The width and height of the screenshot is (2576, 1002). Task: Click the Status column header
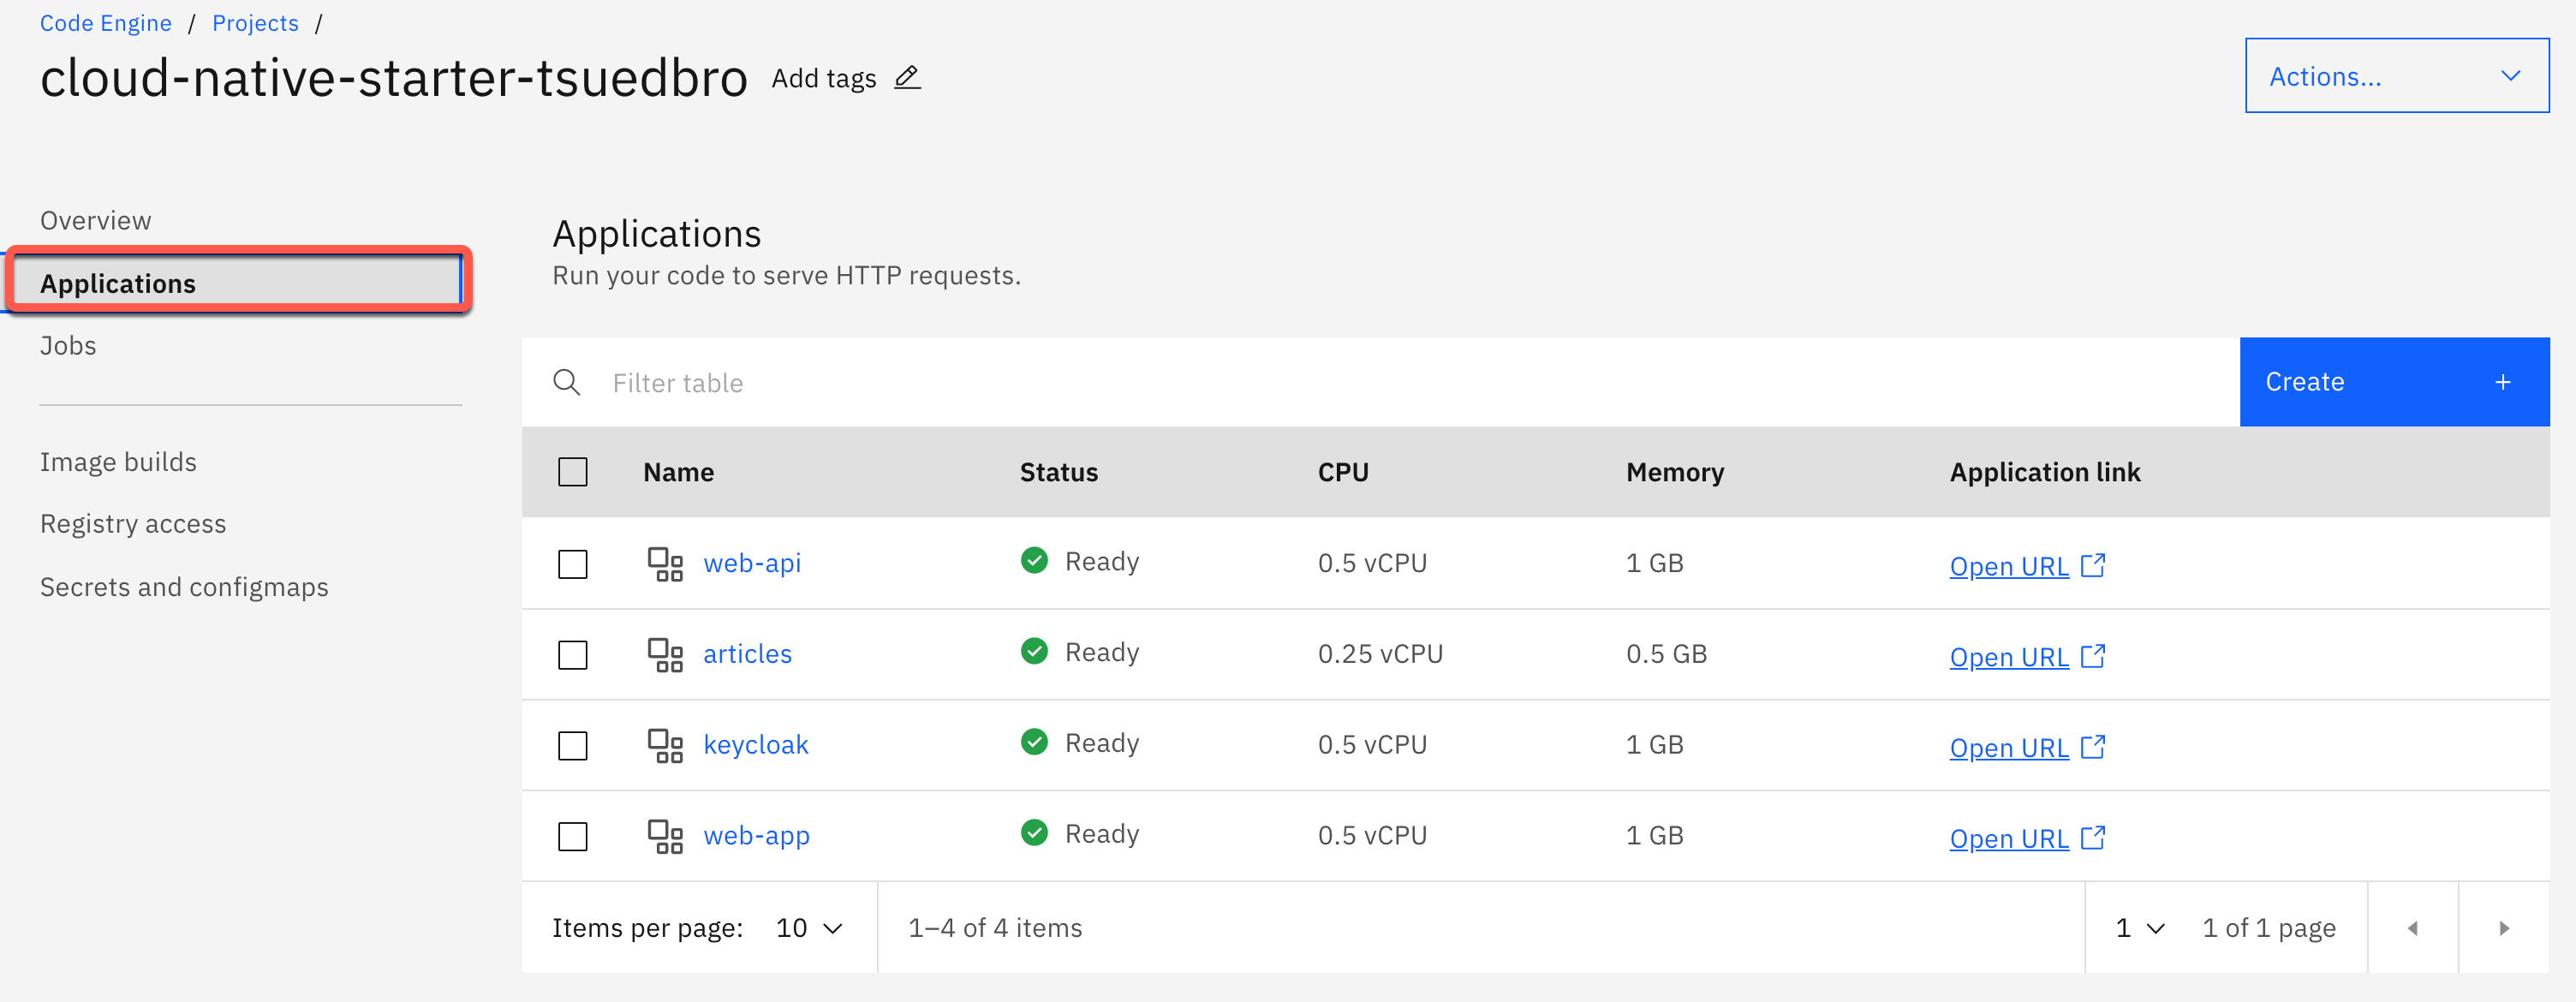[x=1059, y=472]
